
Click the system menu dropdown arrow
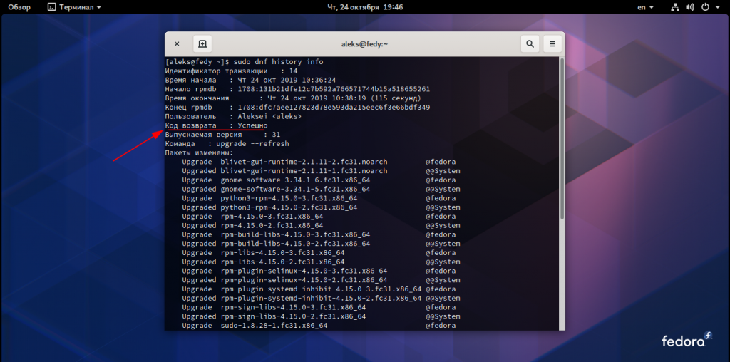point(716,7)
